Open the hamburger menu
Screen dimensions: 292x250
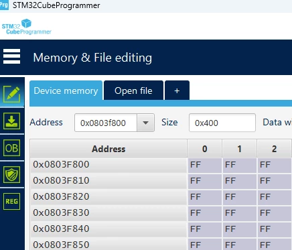tap(11, 56)
